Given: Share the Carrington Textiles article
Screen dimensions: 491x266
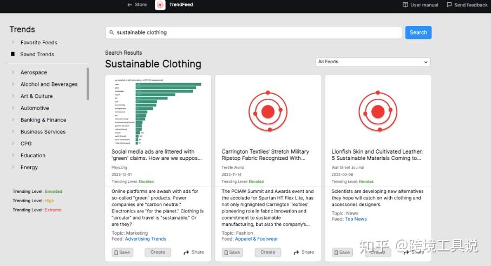Looking at the screenshot, I should 303,252.
